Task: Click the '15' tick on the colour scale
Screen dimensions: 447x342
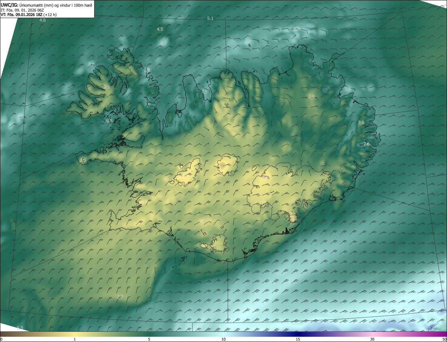Action: tap(298, 339)
